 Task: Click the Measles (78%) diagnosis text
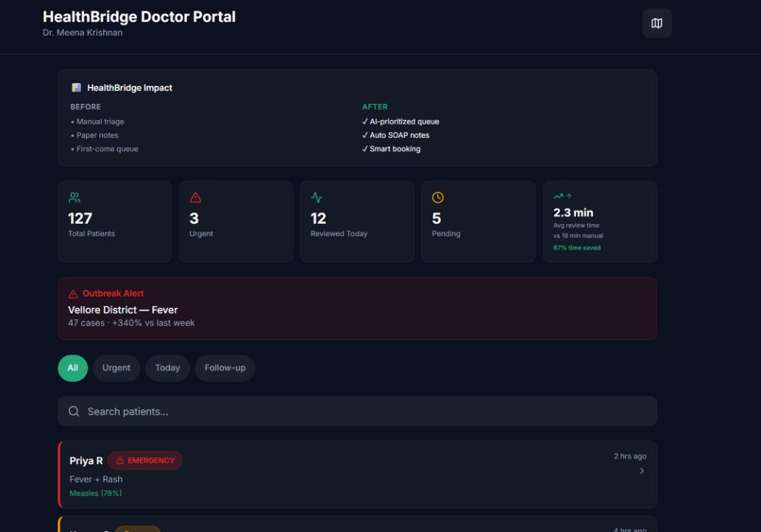point(95,493)
